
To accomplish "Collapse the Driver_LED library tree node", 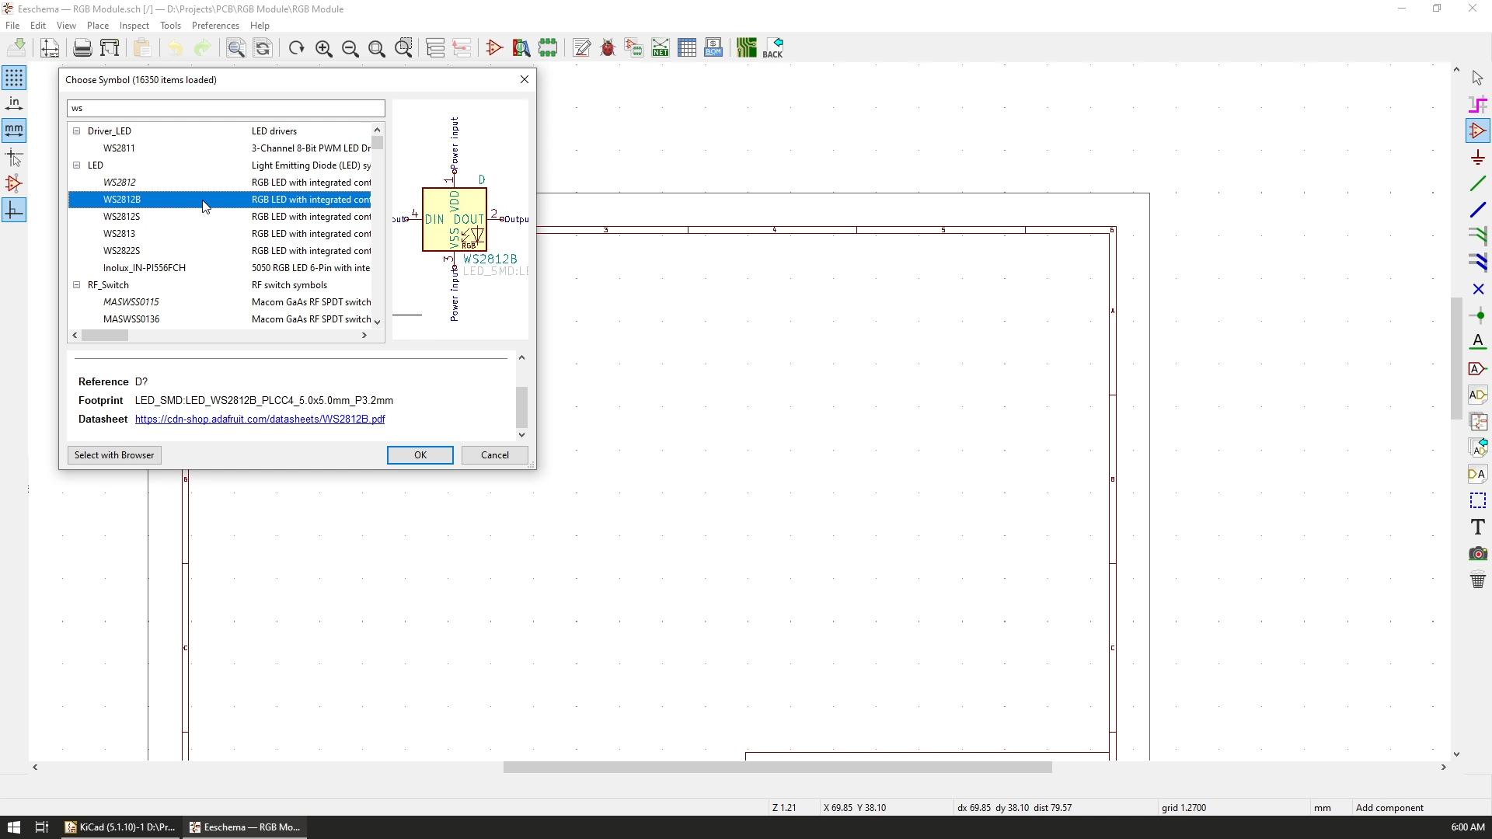I will [77, 131].
